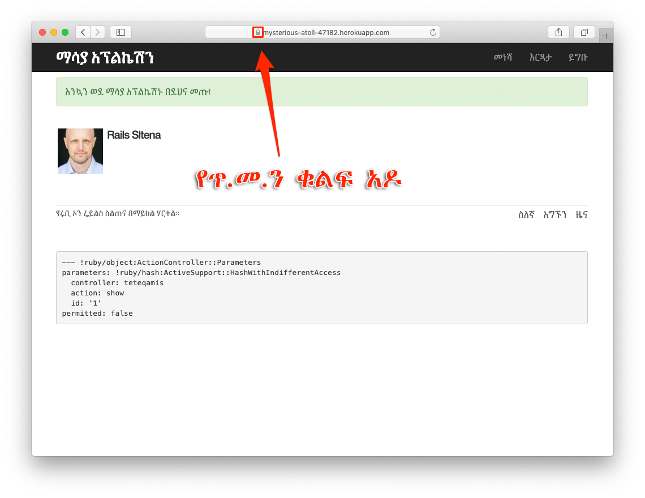The width and height of the screenshot is (645, 498).
Task: Click the green welcome flash message
Action: (x=322, y=92)
